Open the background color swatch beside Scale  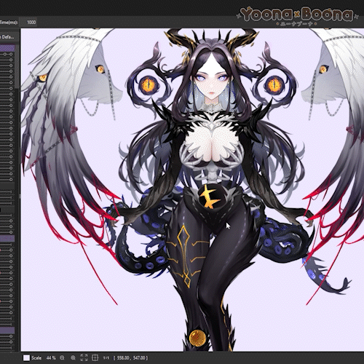[x=26, y=357]
